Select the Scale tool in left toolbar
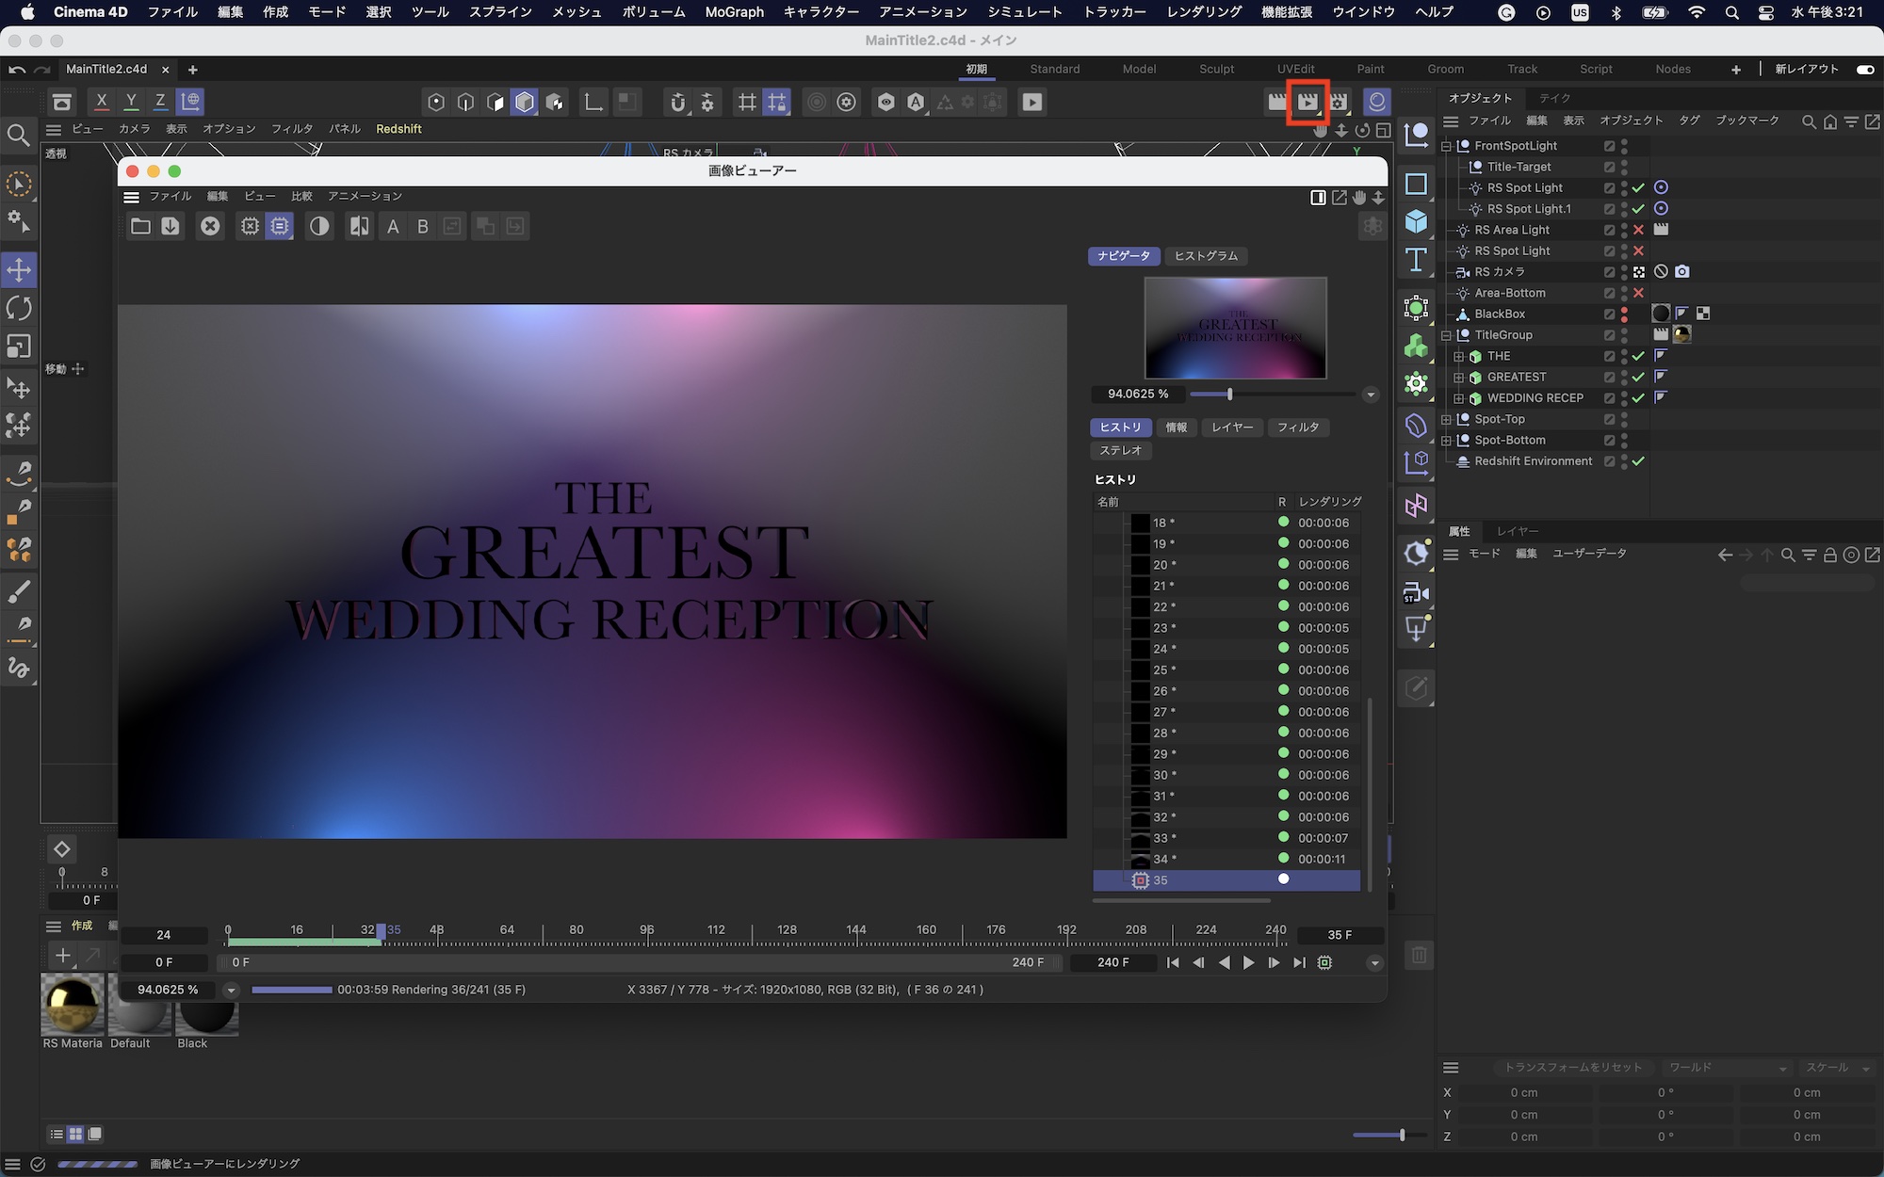The width and height of the screenshot is (1884, 1177). (x=19, y=347)
